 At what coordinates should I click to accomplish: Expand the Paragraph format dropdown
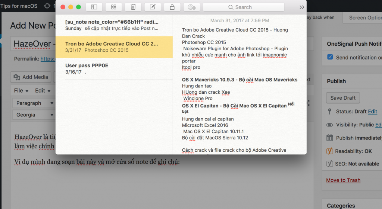(33, 103)
